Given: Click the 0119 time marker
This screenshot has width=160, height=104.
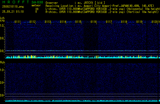Looking at the screenshot, I should (139, 22).
